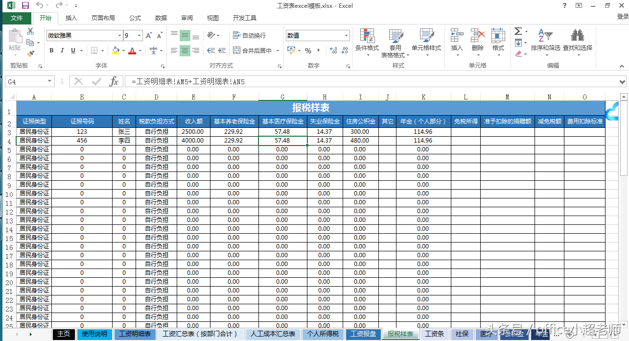Switch to the 公式 ribbon tab
The image size is (629, 341).
point(135,18)
